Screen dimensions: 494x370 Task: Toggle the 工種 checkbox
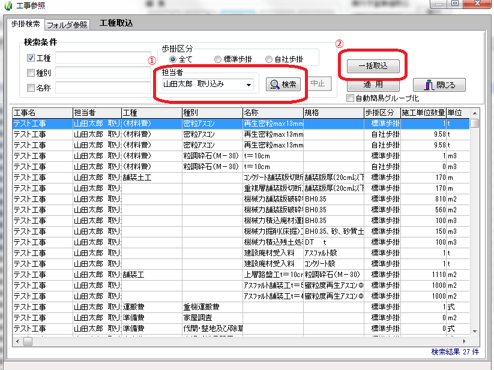31,58
